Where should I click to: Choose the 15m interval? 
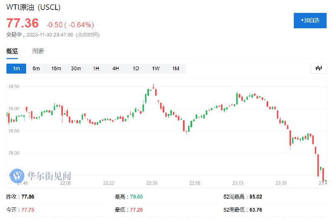pos(56,69)
